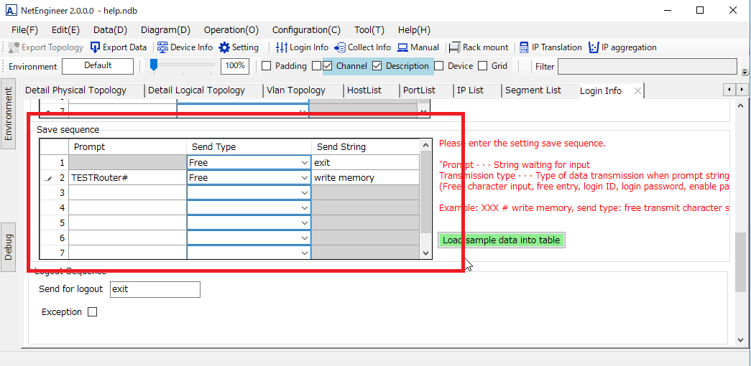
Task: Expand Send Type dropdown in row 1
Action: click(303, 163)
